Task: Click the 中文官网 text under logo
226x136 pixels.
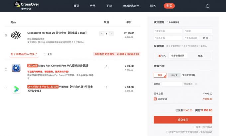Action: tap(26, 9)
